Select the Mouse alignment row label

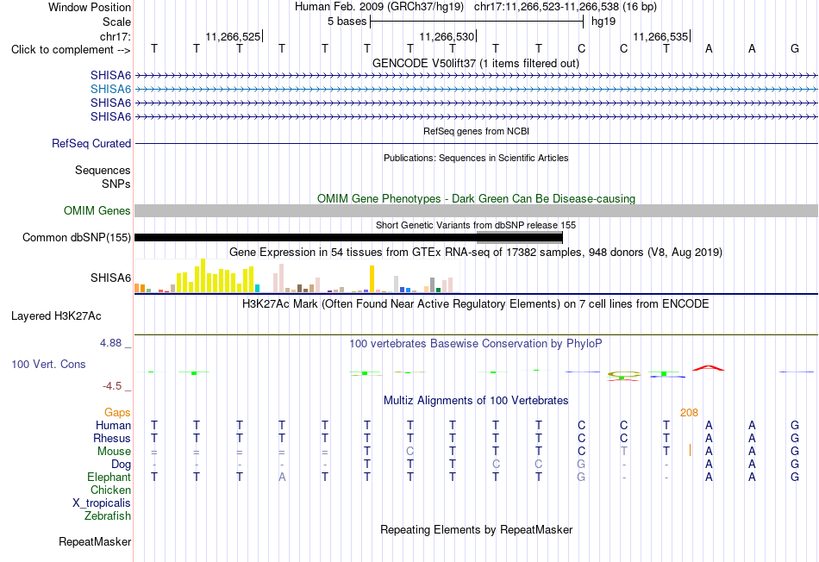pyautogui.click(x=114, y=451)
